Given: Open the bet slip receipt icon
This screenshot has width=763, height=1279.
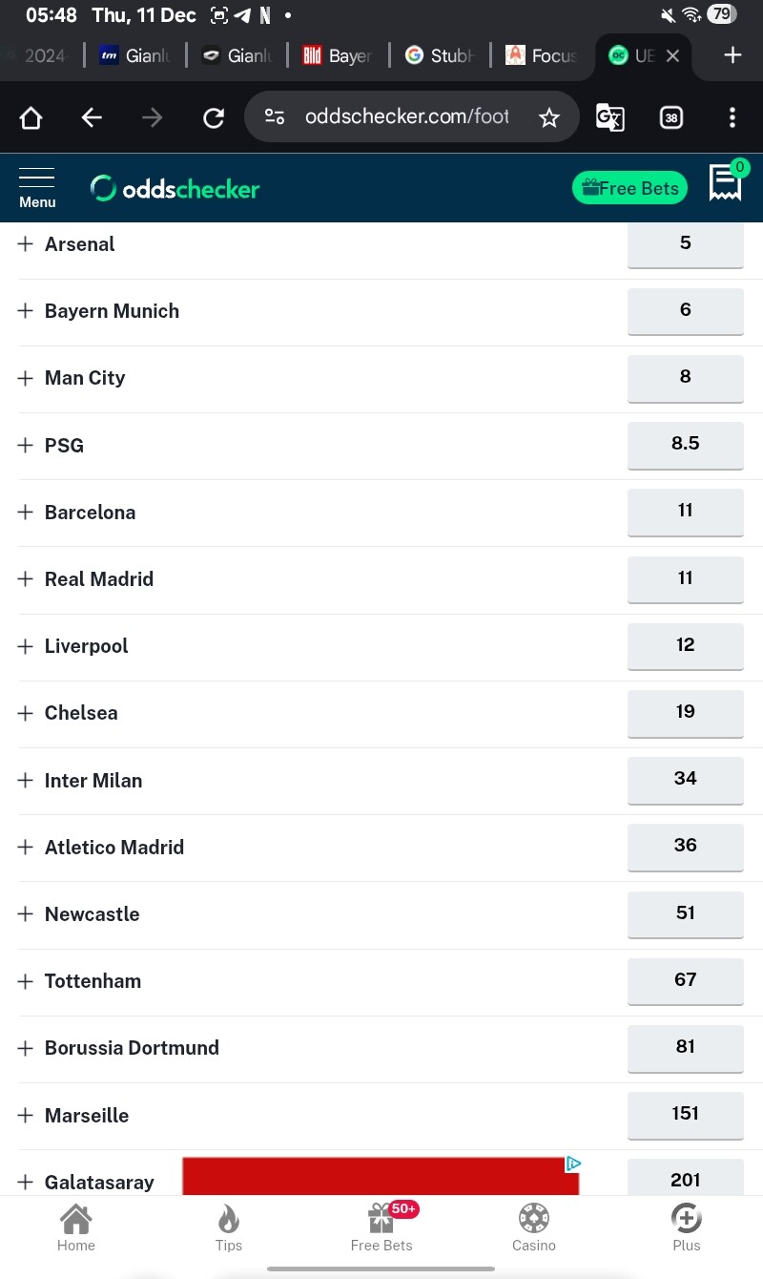Looking at the screenshot, I should (726, 182).
